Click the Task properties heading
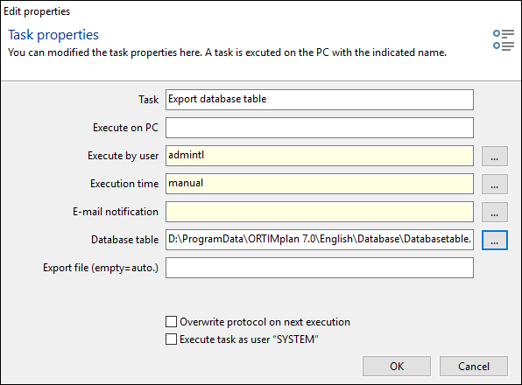 (x=53, y=35)
